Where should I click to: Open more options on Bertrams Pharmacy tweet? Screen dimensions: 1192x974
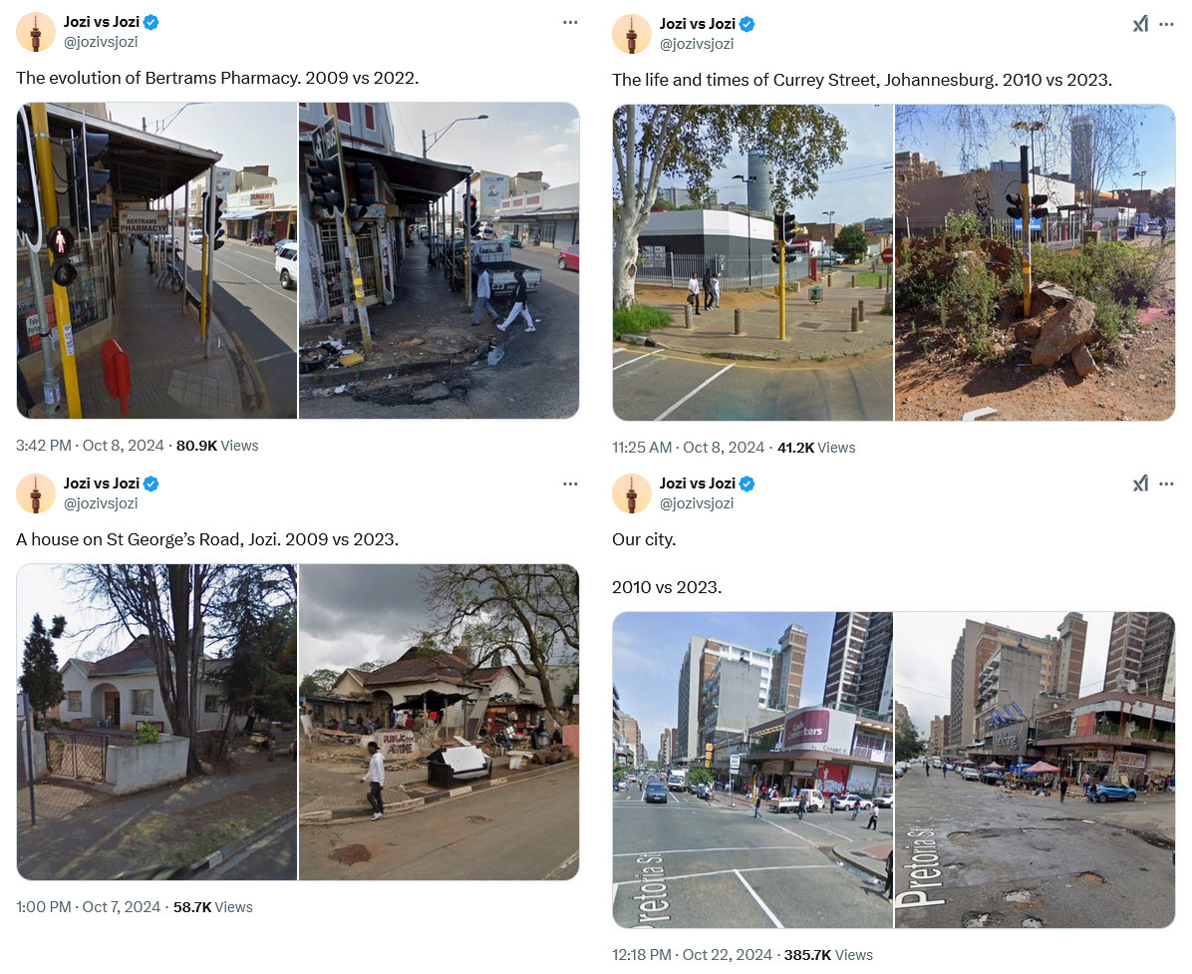coord(570,23)
